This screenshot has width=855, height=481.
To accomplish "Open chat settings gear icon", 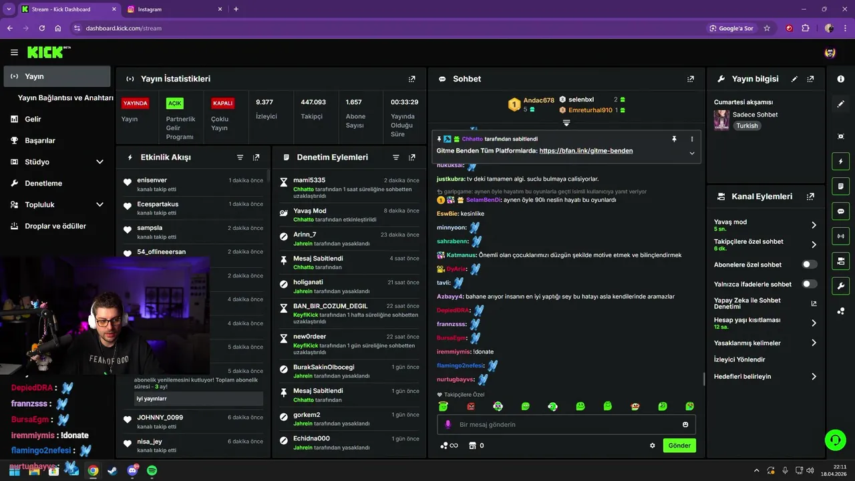I will (653, 446).
